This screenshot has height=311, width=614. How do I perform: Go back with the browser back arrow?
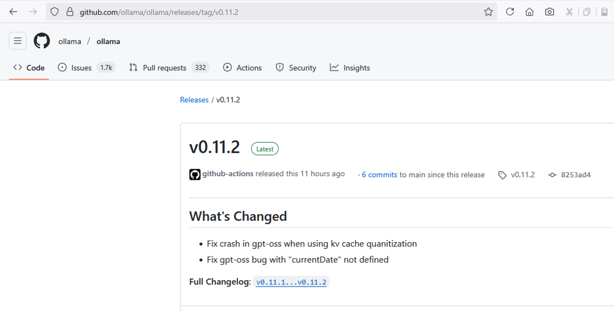click(13, 12)
